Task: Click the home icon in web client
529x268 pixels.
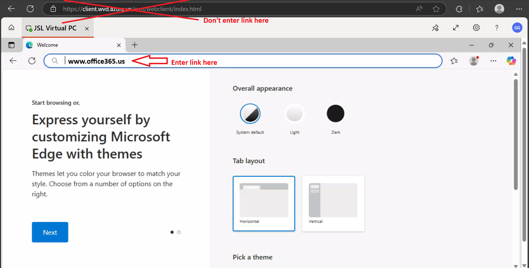Action: tap(11, 28)
